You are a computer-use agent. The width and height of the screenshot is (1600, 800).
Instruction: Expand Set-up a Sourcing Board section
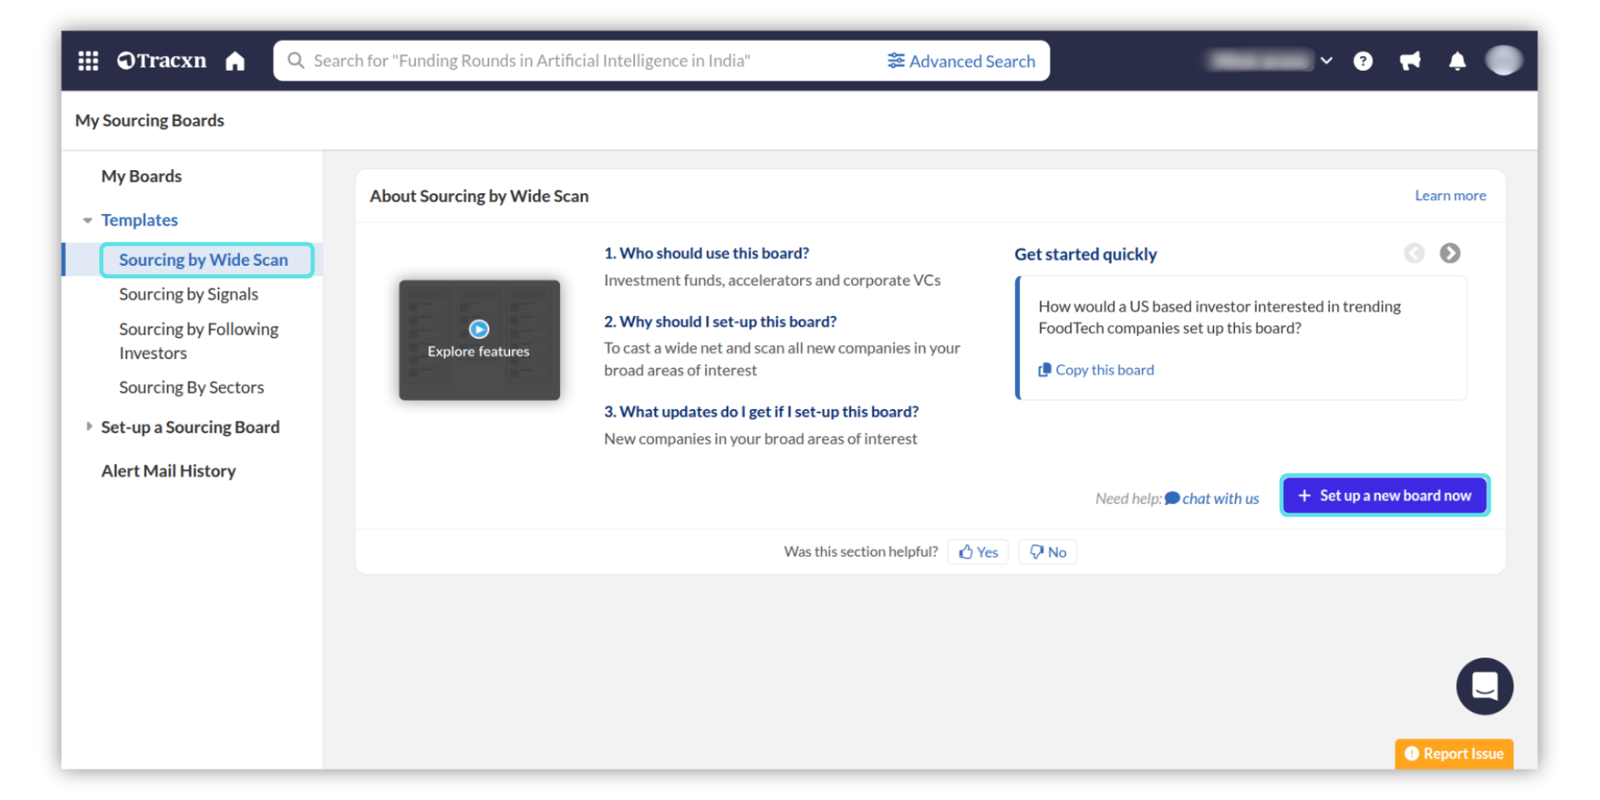[x=89, y=427]
